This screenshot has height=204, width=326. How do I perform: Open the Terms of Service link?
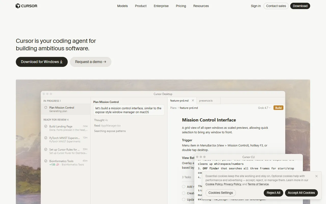(258, 184)
